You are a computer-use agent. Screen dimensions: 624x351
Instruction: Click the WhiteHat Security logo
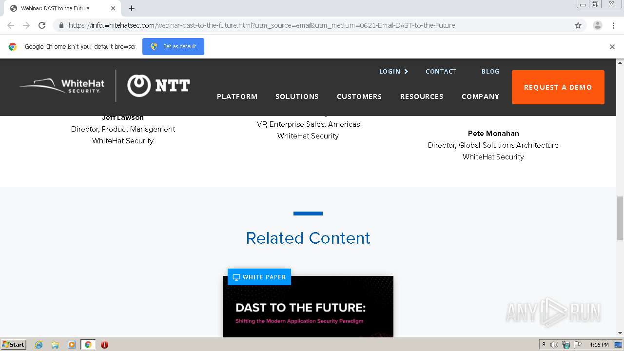(x=62, y=86)
